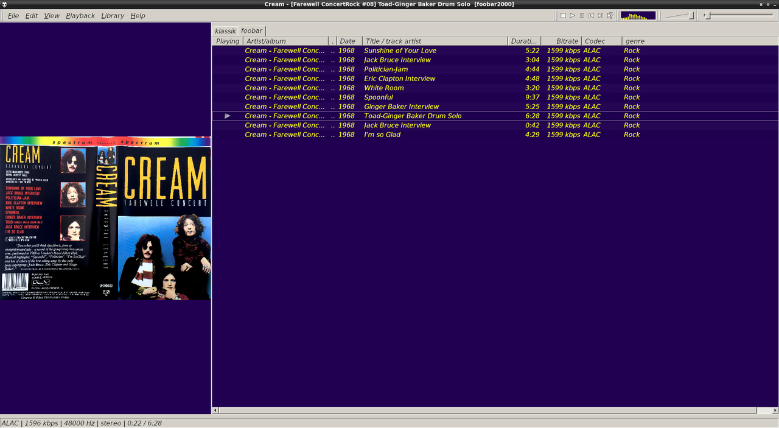Image resolution: width=779 pixels, height=428 pixels.
Task: Select the foobar playlist tab
Action: point(251,30)
